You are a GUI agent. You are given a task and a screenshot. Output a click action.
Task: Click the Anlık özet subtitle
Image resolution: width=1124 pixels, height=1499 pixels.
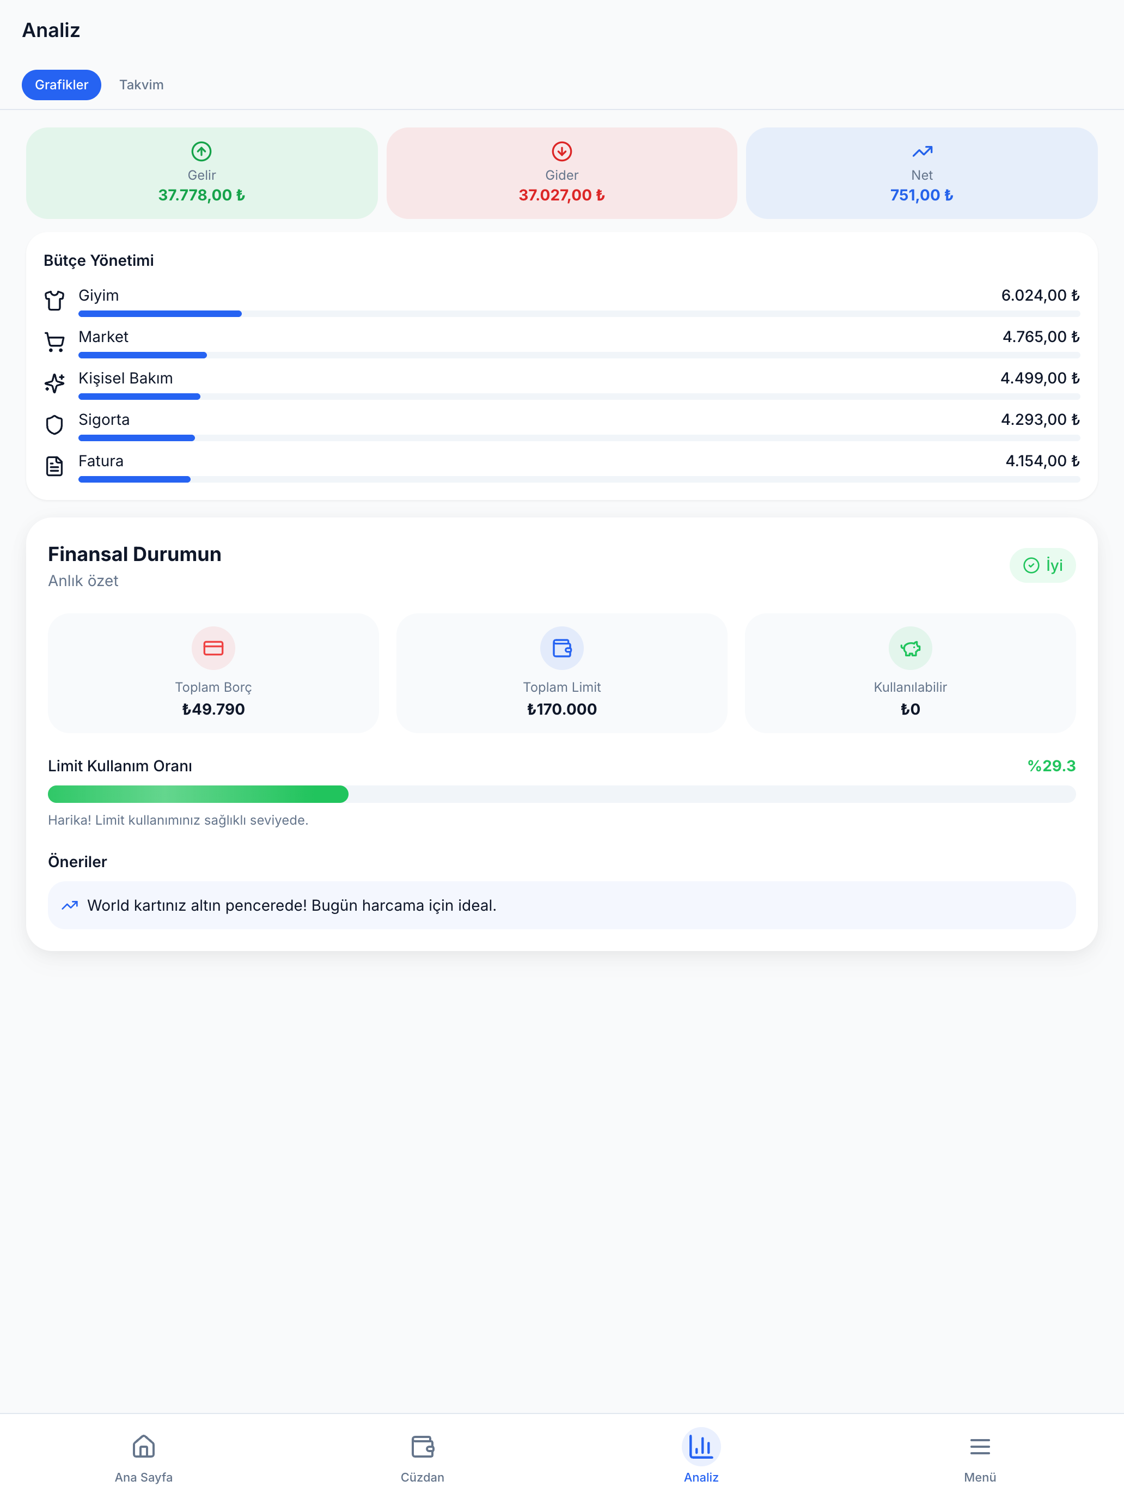pos(83,581)
